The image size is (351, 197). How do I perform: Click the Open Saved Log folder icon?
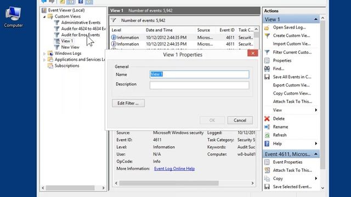tap(267, 27)
